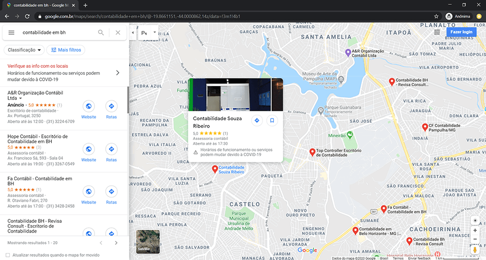Open Fa Contábil listing title
This screenshot has width=486, height=260.
tap(39, 181)
